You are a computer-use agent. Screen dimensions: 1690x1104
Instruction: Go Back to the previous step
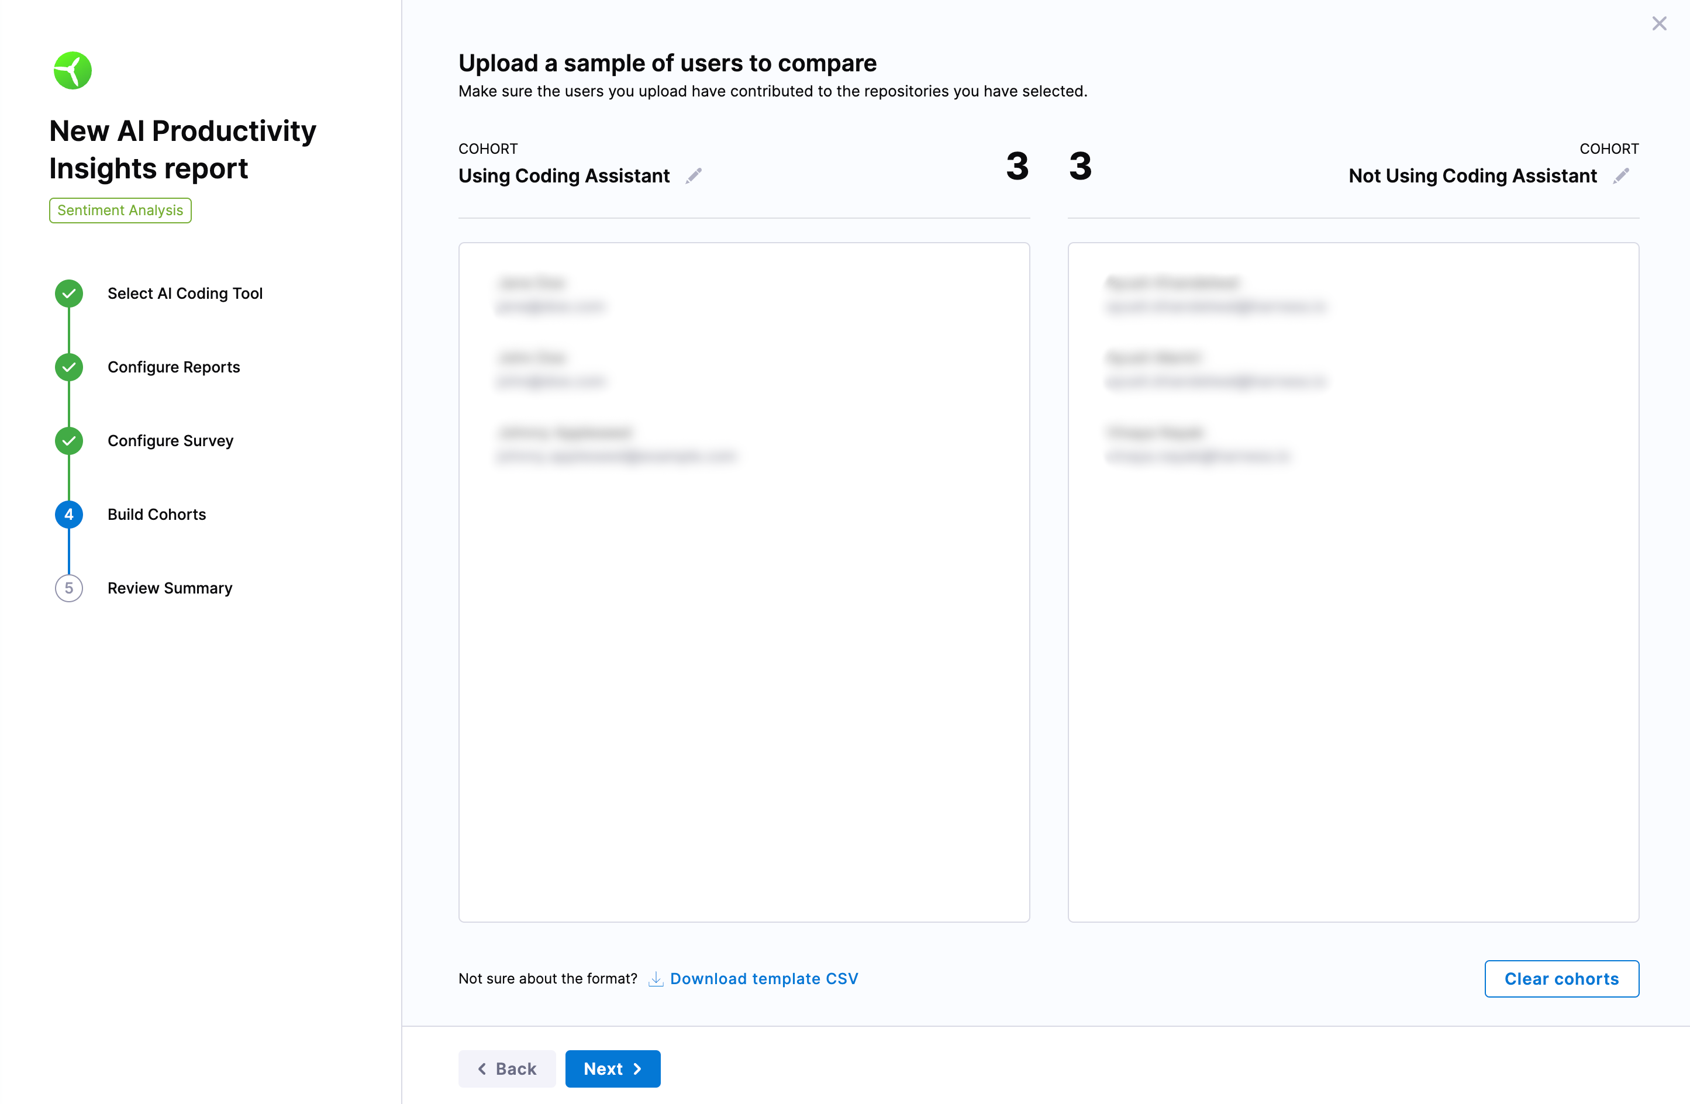coord(506,1068)
